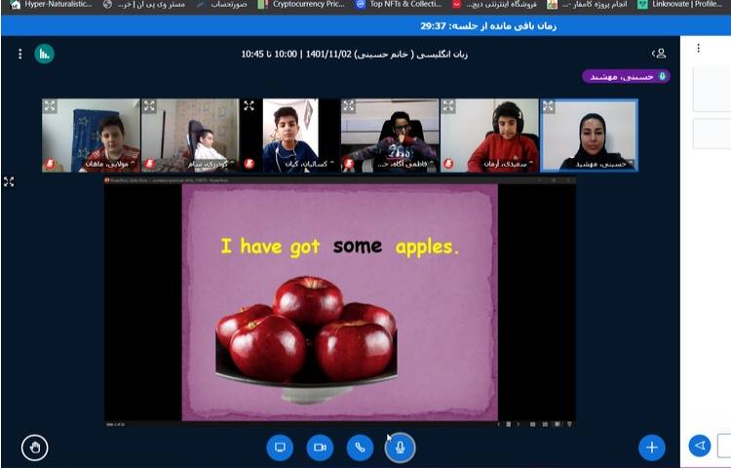The width and height of the screenshot is (731, 468).
Task: Select the Cryptocurrency Price browser tab
Action: [x=300, y=5]
